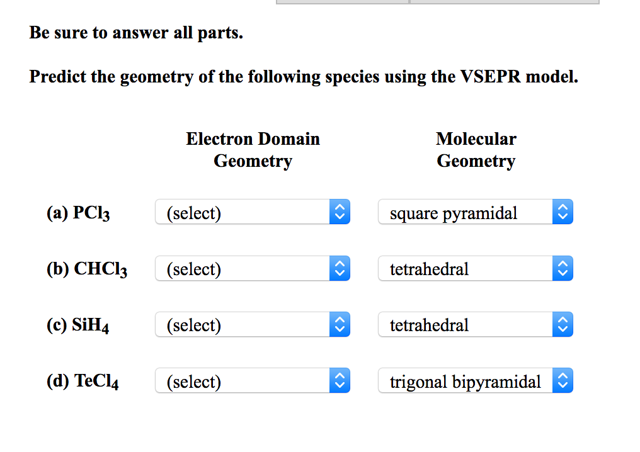Viewport: 640px width, 452px height.
Task: Click the chevron on SiH4 molecular geometry selector
Action: click(x=563, y=324)
